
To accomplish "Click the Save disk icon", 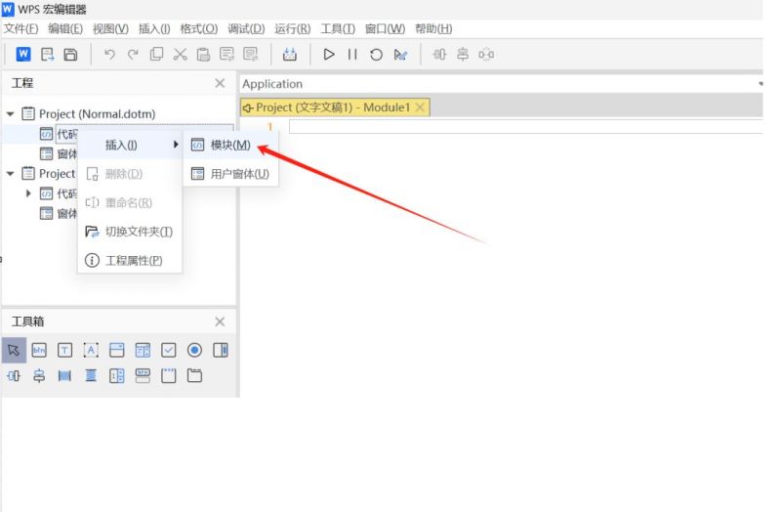I will click(70, 55).
